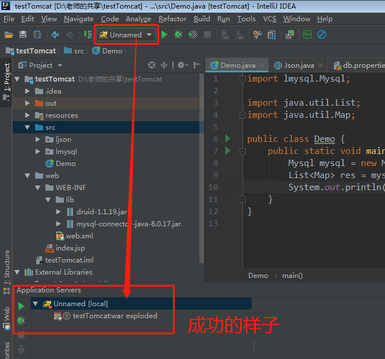This screenshot has width=385, height=359.
Task: Expand the ljson package
Action: coord(38,140)
